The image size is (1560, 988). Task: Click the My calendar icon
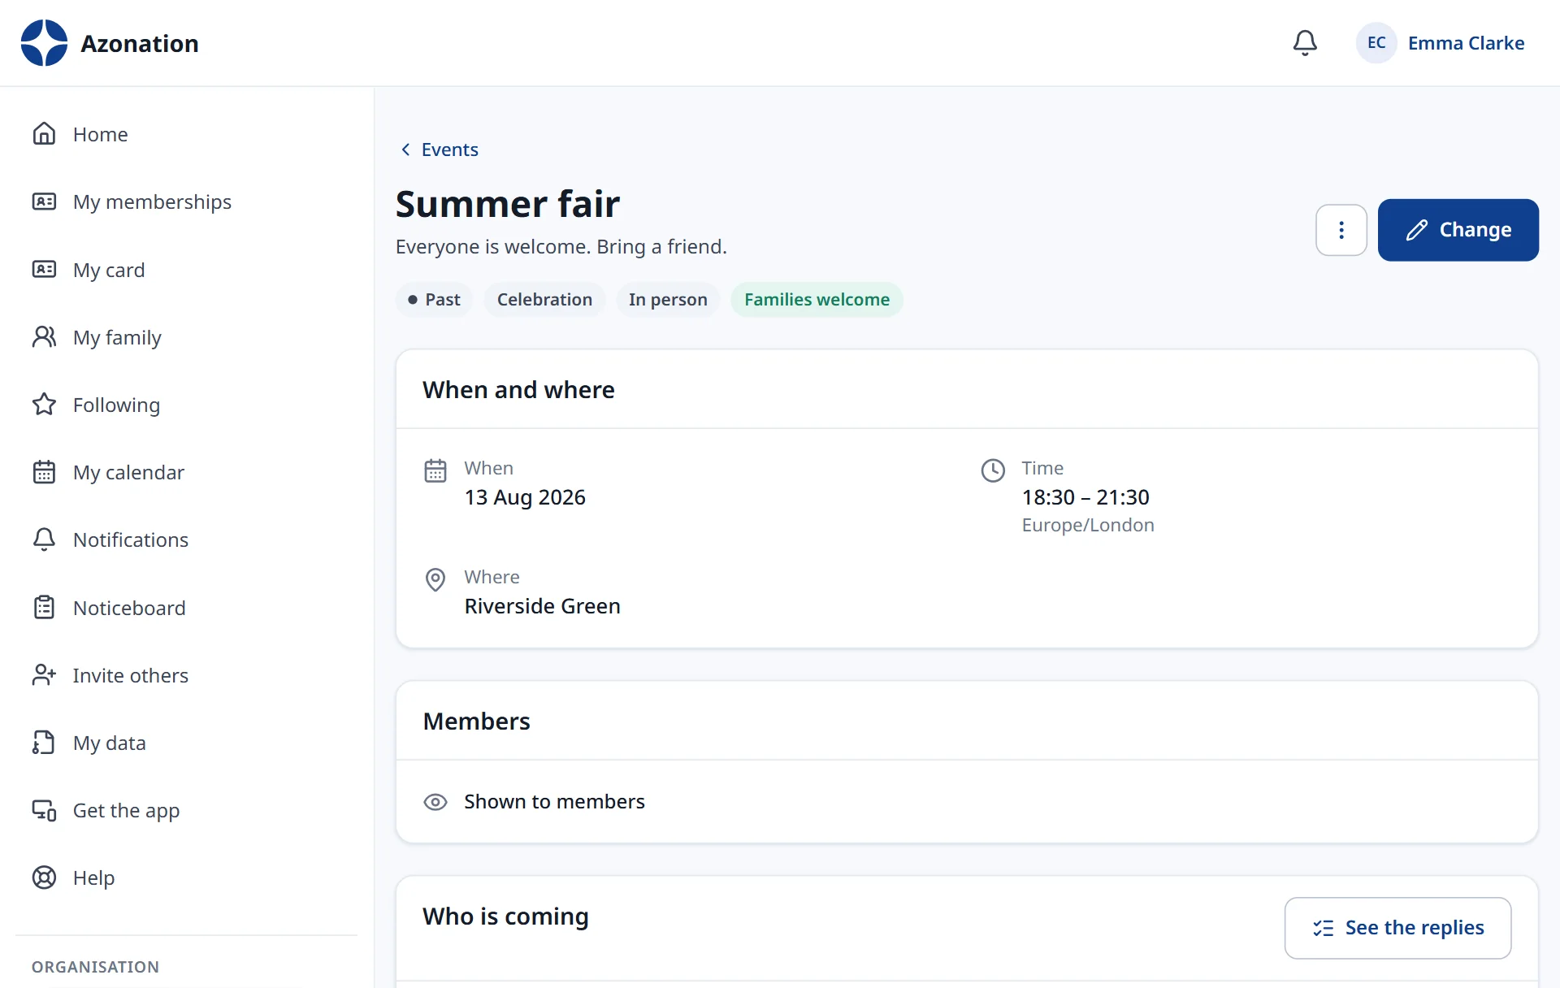(44, 472)
